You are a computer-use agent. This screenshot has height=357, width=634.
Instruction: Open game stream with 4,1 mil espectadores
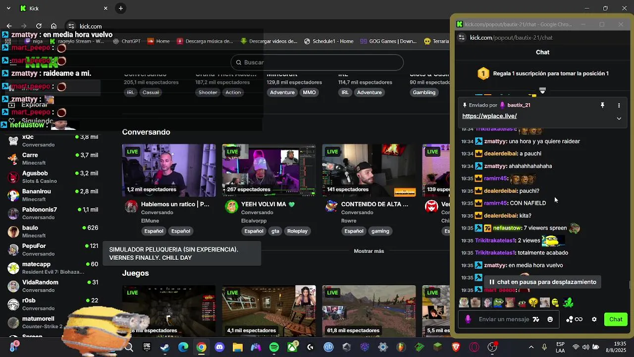pos(269,311)
